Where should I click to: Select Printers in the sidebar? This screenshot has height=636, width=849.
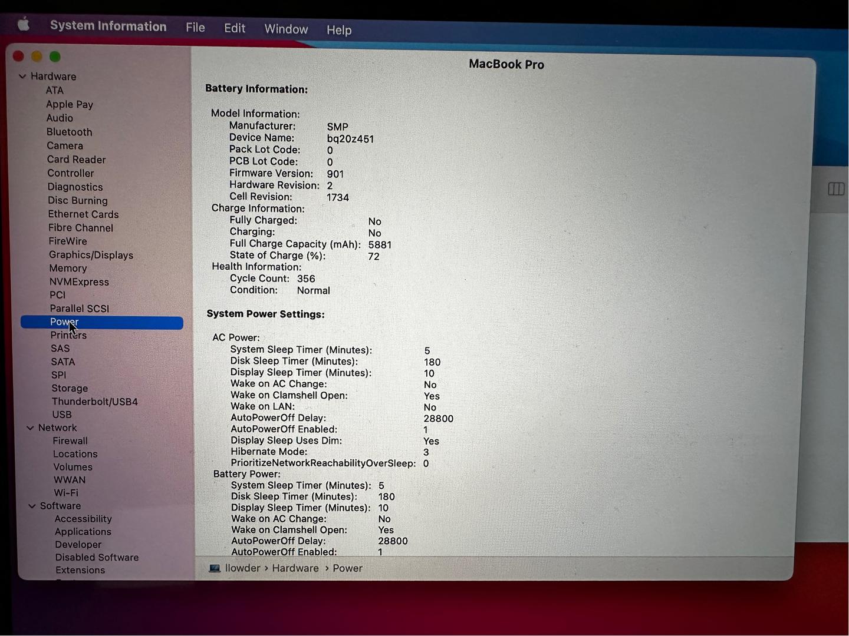click(68, 335)
